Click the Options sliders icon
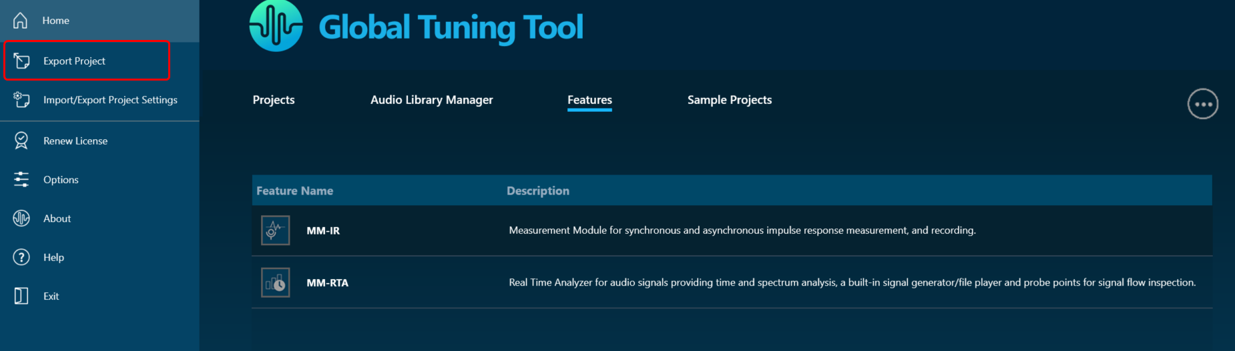 [x=21, y=179]
